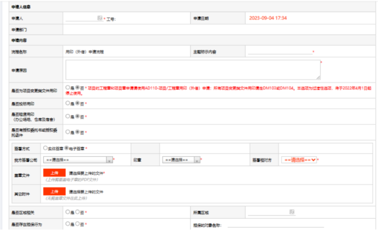The height and width of the screenshot is (230, 378).
Task: Click 上传 button for 其它附件
Action: pos(54,192)
